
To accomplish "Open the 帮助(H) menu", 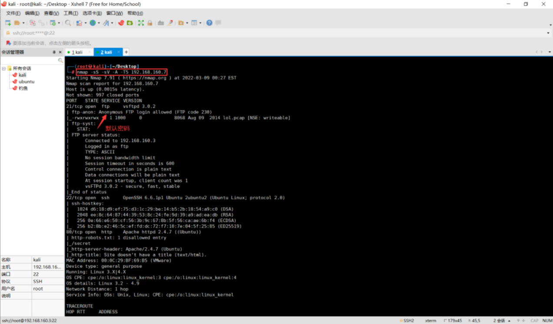I will pos(135,13).
